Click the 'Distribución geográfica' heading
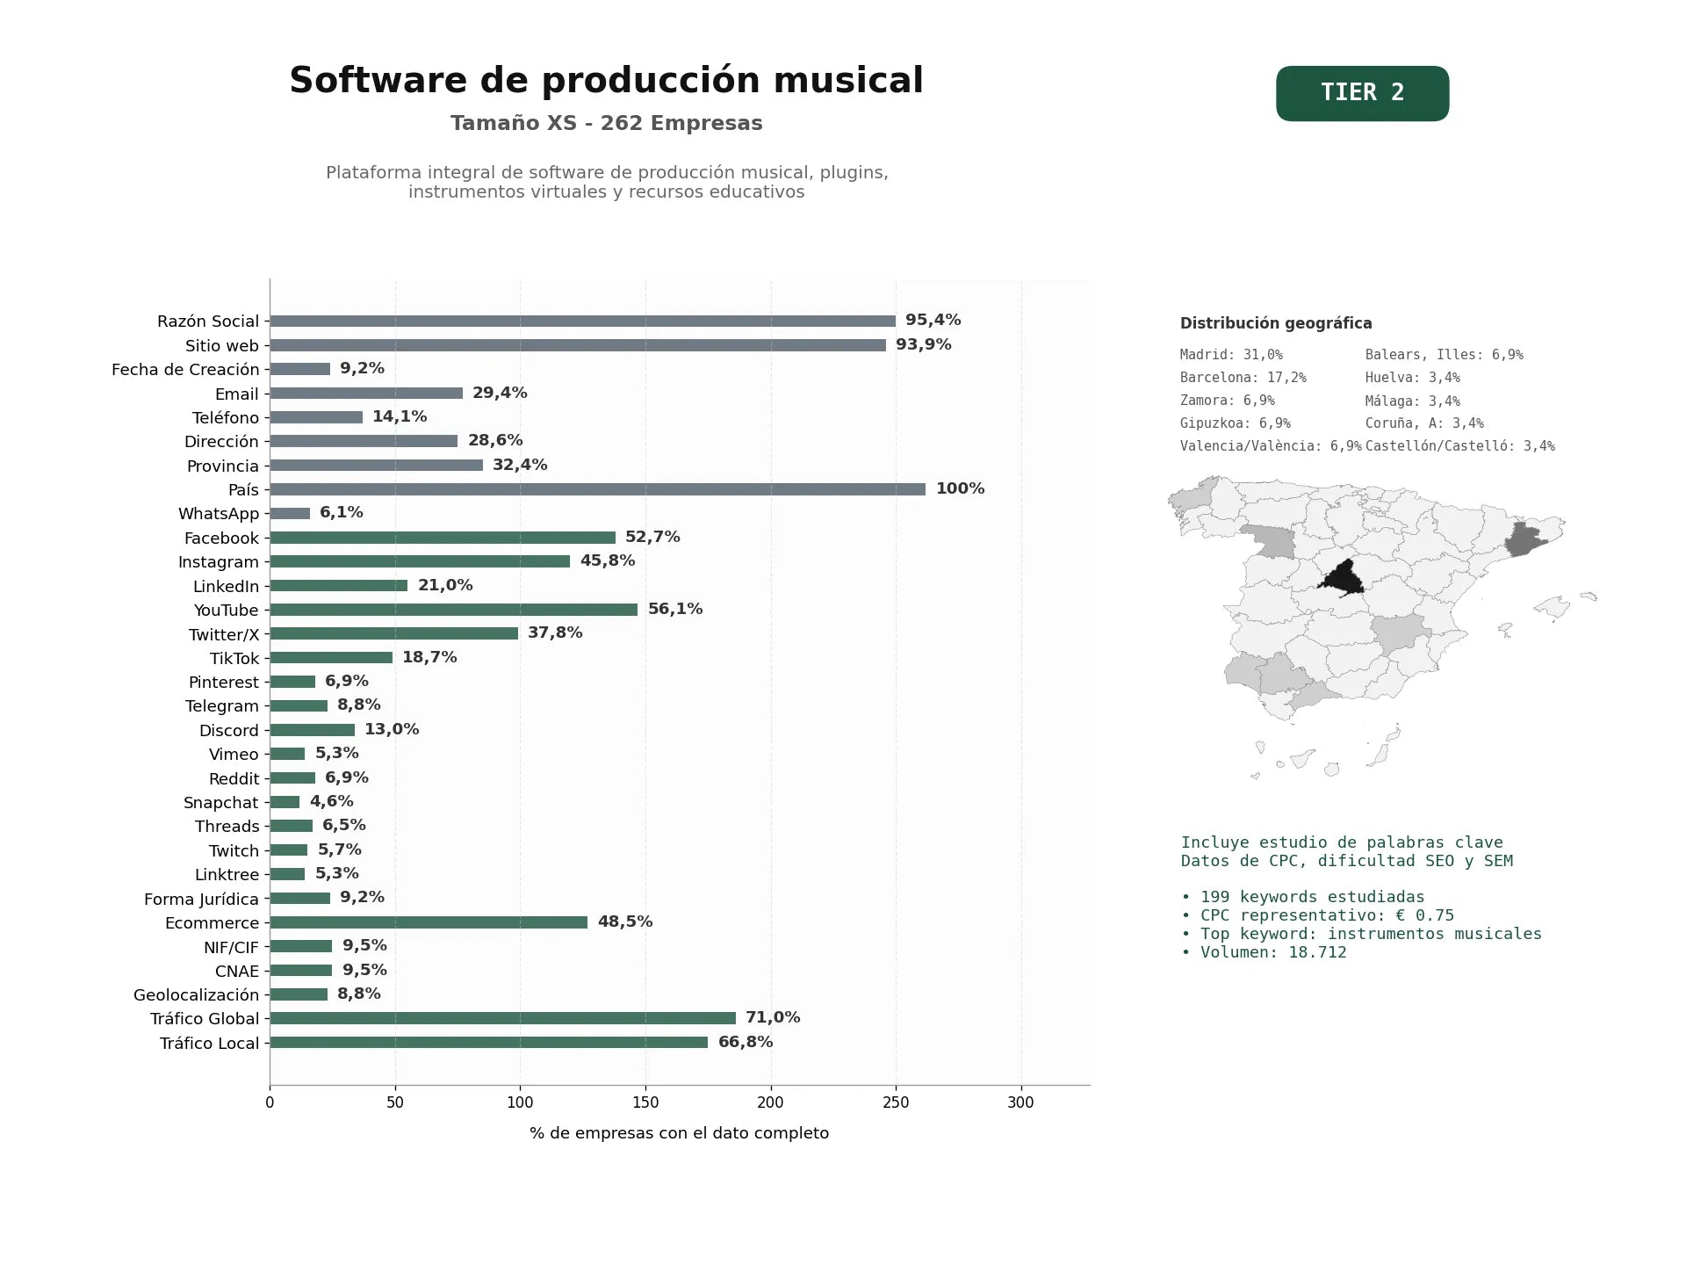Viewport: 1686px width, 1265px height. click(x=1276, y=323)
